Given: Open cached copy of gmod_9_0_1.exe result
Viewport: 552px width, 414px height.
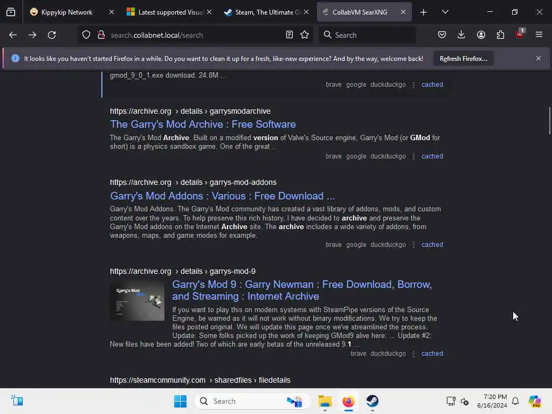Looking at the screenshot, I should tap(432, 85).
